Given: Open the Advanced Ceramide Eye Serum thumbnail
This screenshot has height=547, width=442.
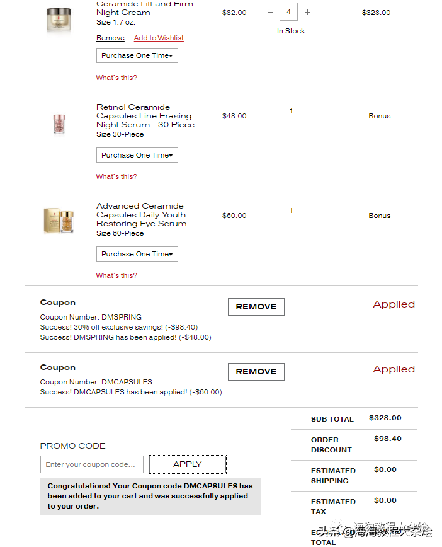Looking at the screenshot, I should click(59, 221).
